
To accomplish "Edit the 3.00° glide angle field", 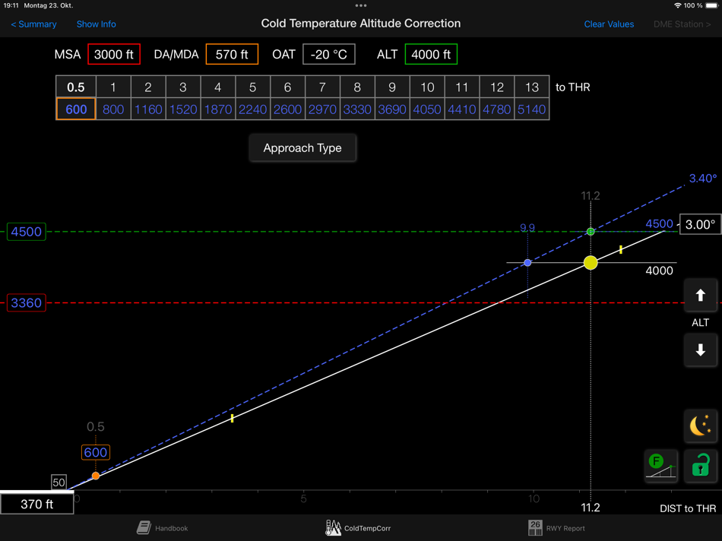I will click(x=700, y=224).
